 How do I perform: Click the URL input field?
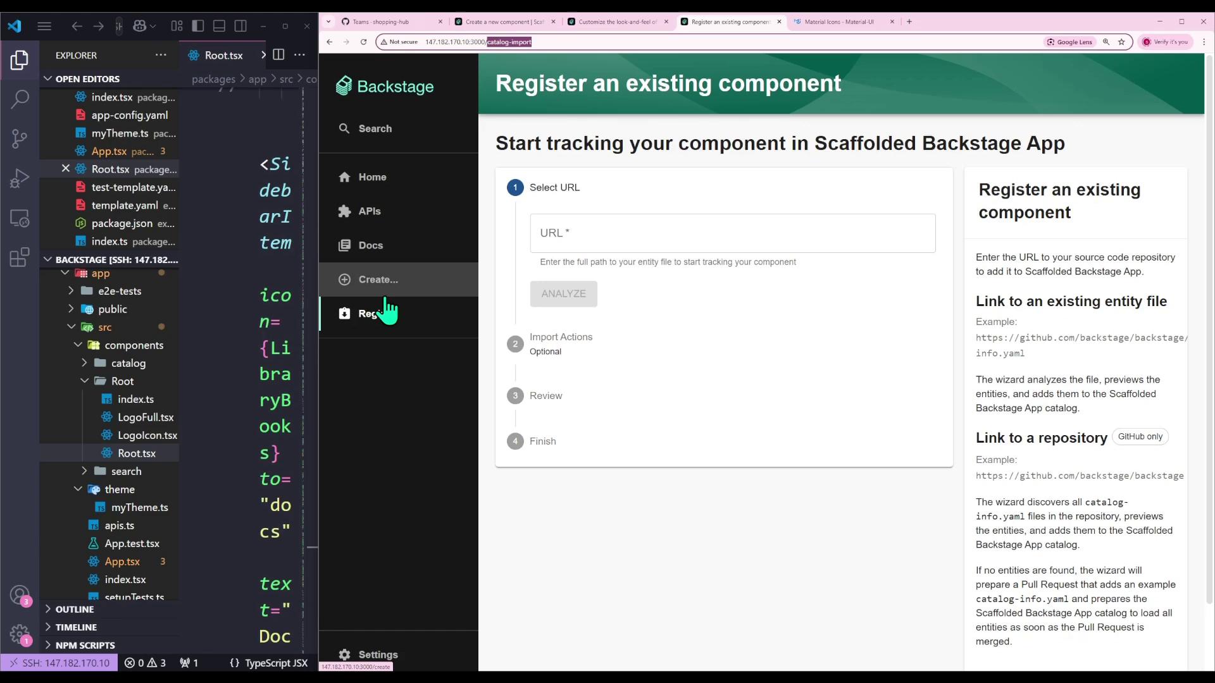point(733,233)
